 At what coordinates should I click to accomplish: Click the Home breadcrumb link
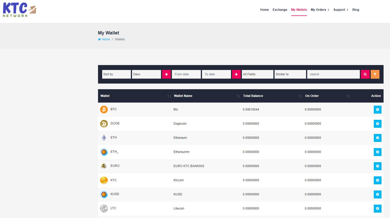105,39
